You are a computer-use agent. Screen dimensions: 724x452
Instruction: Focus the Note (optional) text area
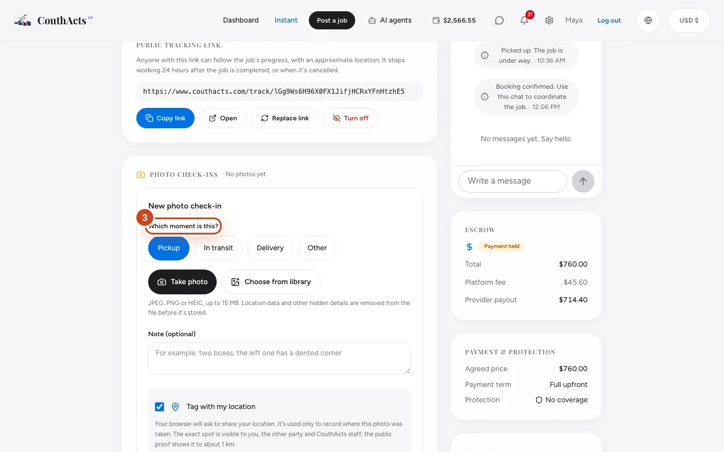[x=279, y=358]
